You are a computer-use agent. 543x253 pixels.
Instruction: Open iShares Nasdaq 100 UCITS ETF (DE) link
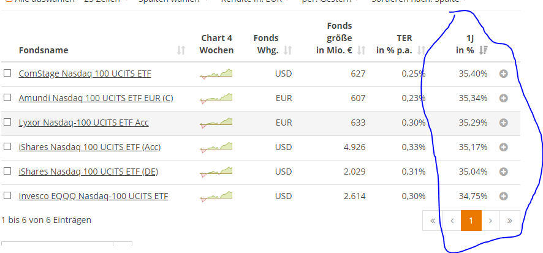[x=88, y=172]
